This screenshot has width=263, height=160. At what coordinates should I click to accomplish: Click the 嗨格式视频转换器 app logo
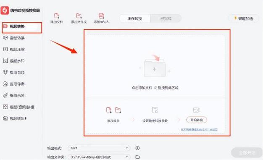click(5, 10)
